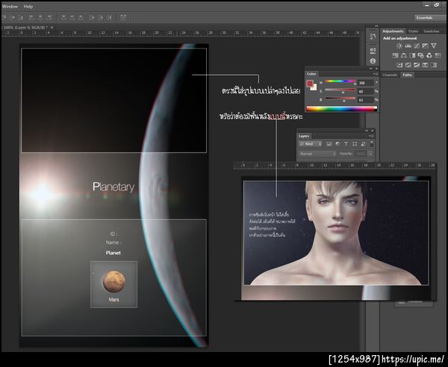Add a Color Balance adjustment
The width and height of the screenshot is (448, 367).
(x=404, y=55)
